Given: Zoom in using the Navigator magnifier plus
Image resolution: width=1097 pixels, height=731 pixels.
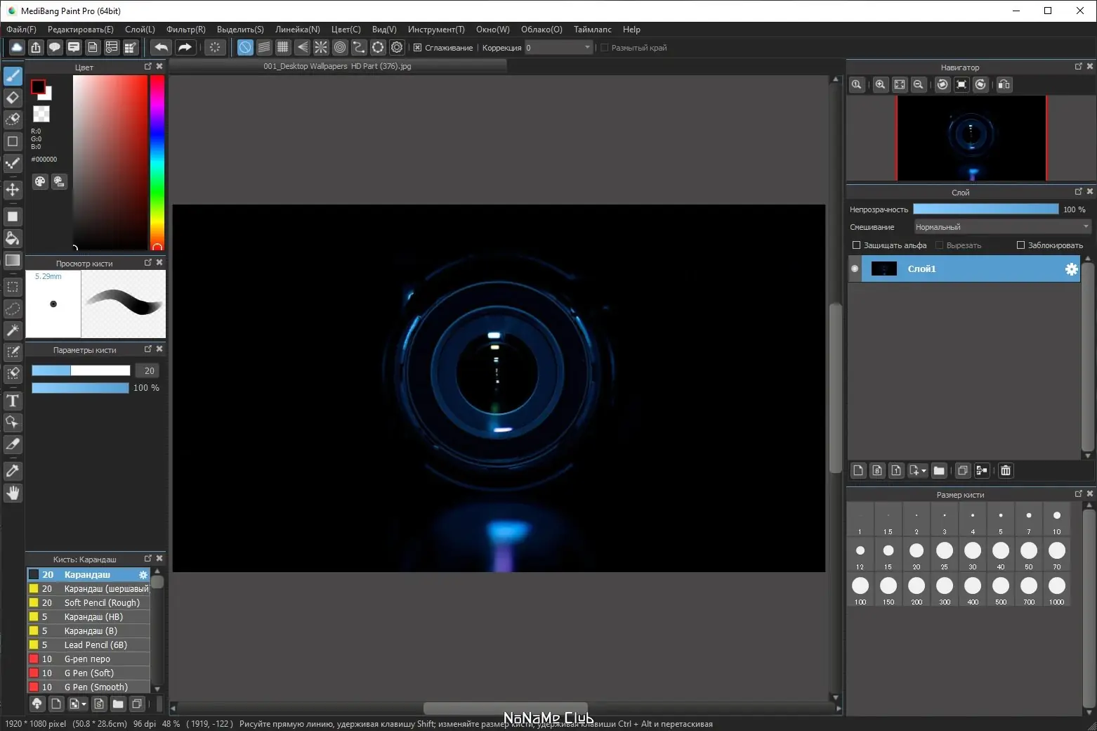Looking at the screenshot, I should pyautogui.click(x=880, y=84).
